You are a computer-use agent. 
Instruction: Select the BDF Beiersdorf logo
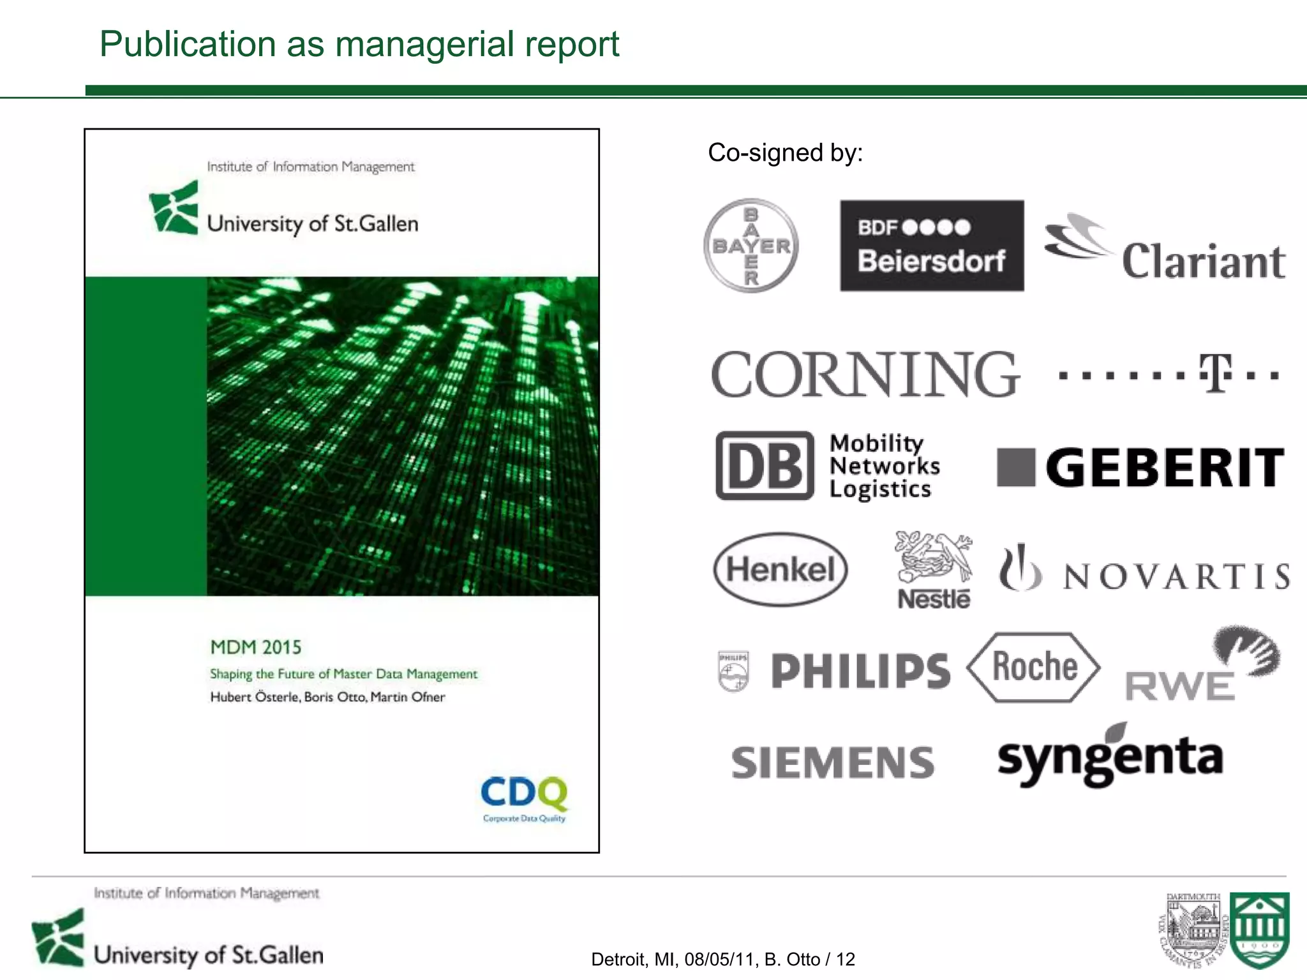point(932,246)
